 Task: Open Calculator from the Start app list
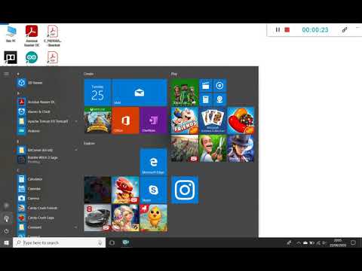click(47, 179)
